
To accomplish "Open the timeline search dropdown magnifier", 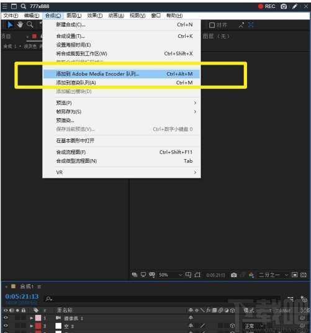I will [x=49, y=299].
